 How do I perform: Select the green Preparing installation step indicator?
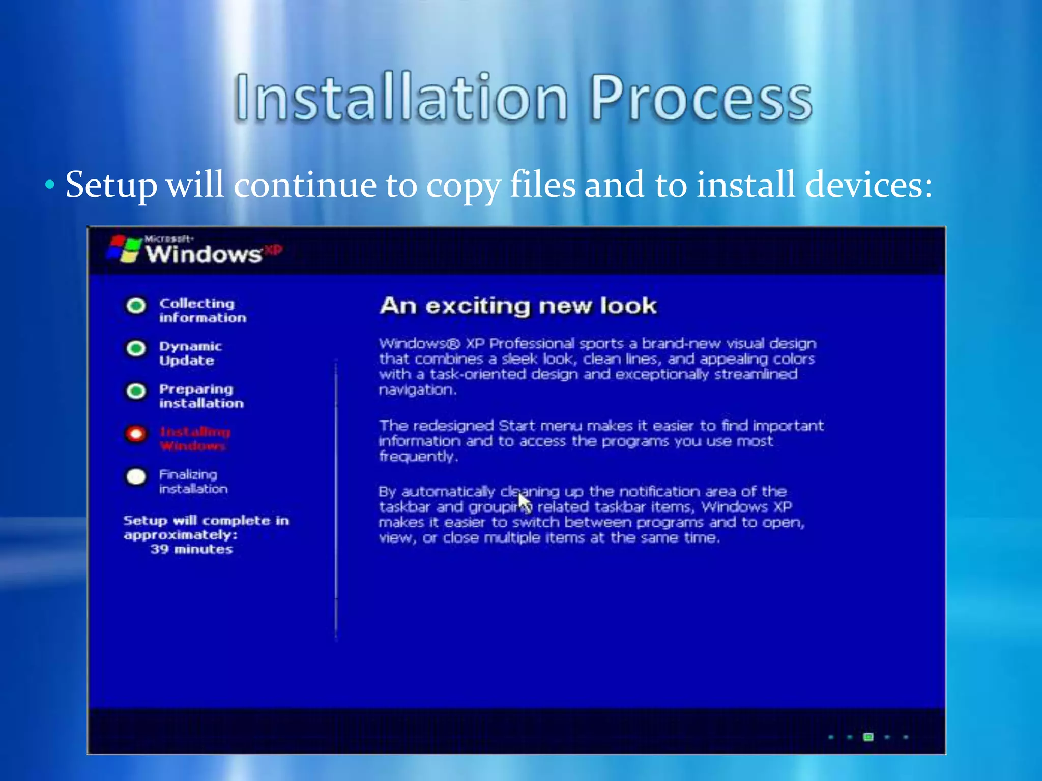pyautogui.click(x=136, y=392)
